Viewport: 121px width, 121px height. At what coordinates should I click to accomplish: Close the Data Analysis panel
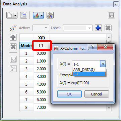tap(116, 4)
